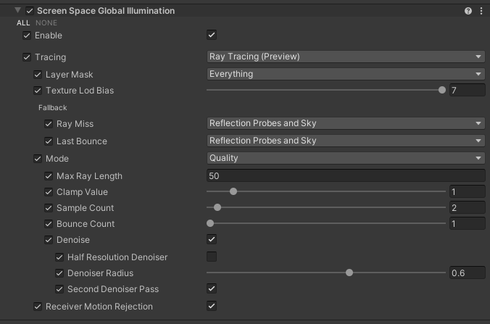Toggle the Receiver Motion Rejection value checkbox

pyautogui.click(x=212, y=306)
